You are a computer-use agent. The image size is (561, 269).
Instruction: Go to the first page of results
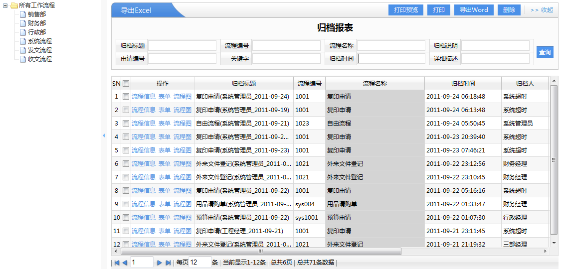(117, 263)
